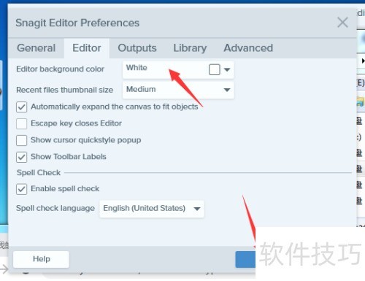Click the Editor background color label

tap(60, 69)
